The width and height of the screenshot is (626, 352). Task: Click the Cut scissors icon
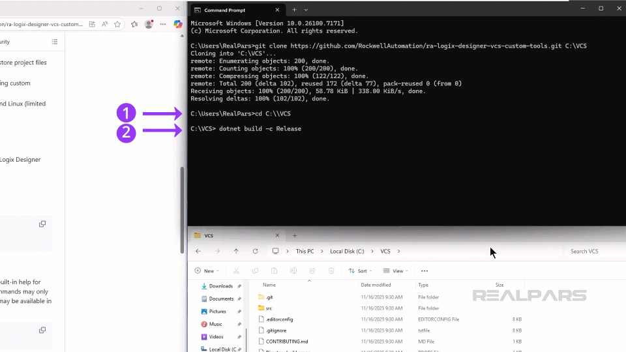point(236,271)
